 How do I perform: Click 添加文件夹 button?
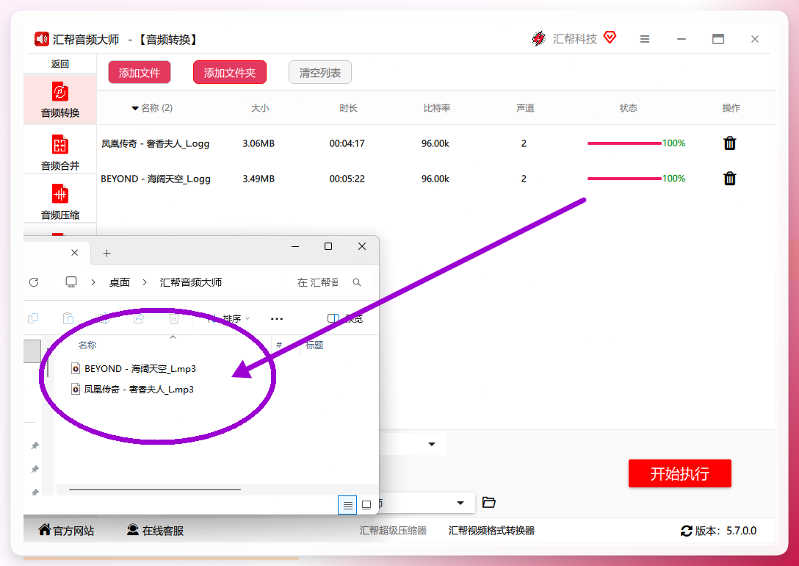pos(230,73)
